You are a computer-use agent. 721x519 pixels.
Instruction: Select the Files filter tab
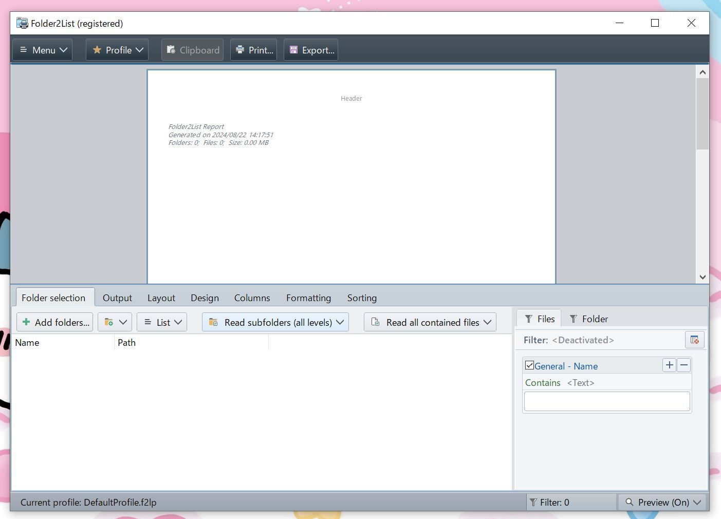(539, 319)
